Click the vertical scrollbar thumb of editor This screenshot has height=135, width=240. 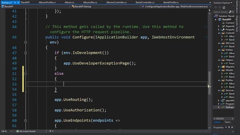point(209,82)
